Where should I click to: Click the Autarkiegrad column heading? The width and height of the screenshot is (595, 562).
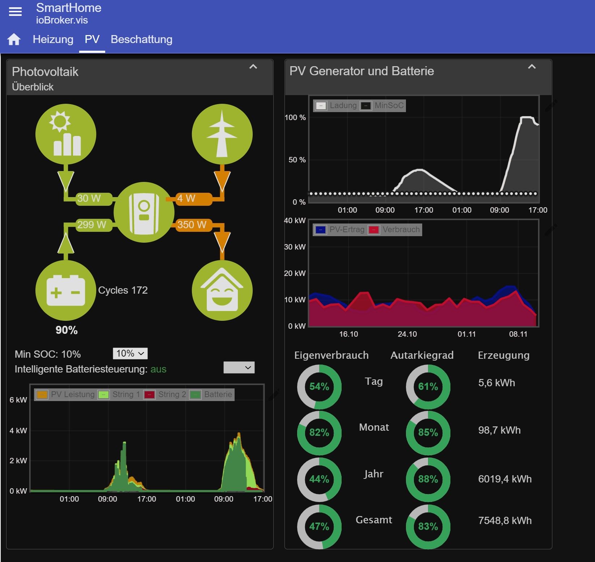422,355
